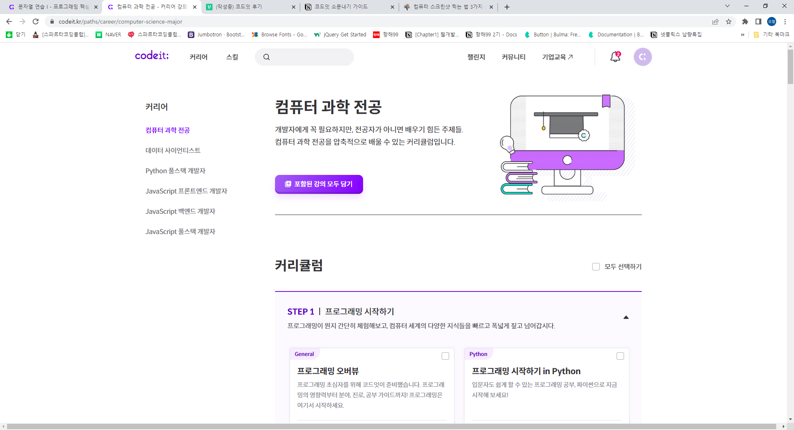Check the 프로그래밍 시작하기 in Python checkbox
Viewport: 794px width, 430px height.
point(620,356)
